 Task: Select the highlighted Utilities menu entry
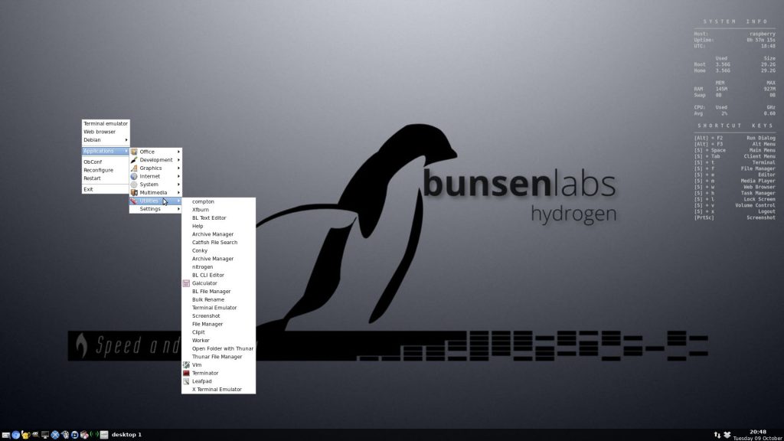coord(155,201)
